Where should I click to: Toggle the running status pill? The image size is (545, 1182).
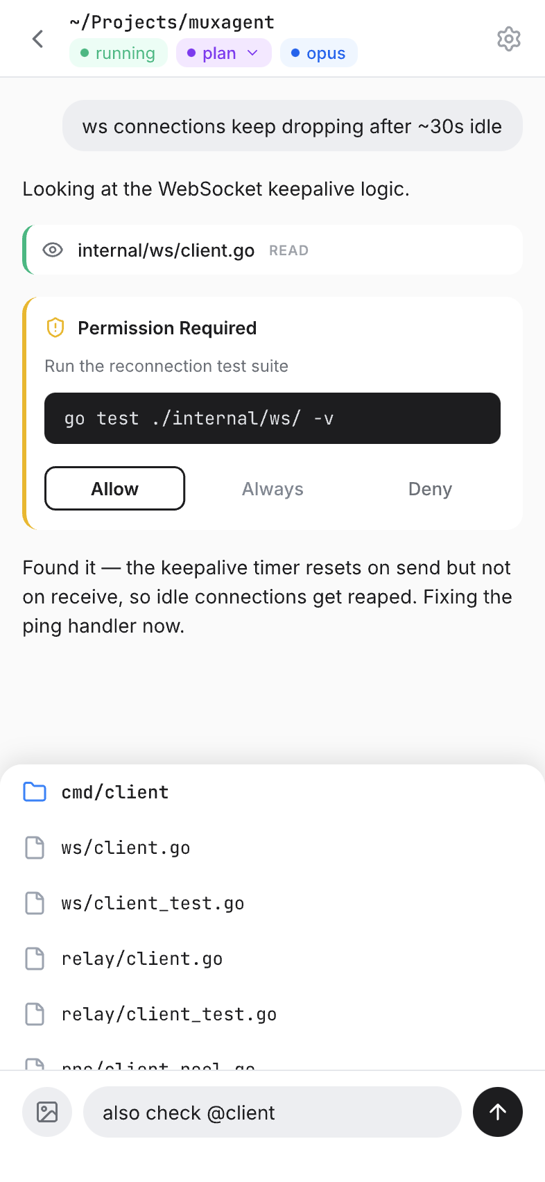point(118,52)
